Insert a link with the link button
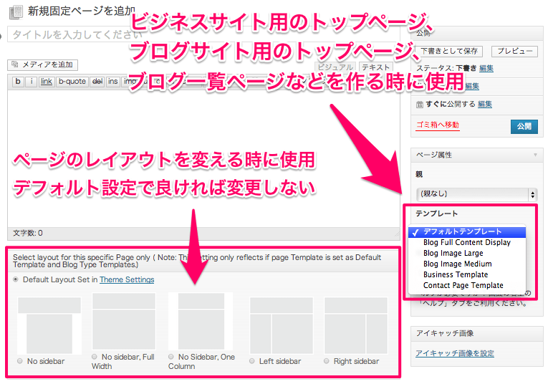The image size is (548, 384). click(46, 82)
